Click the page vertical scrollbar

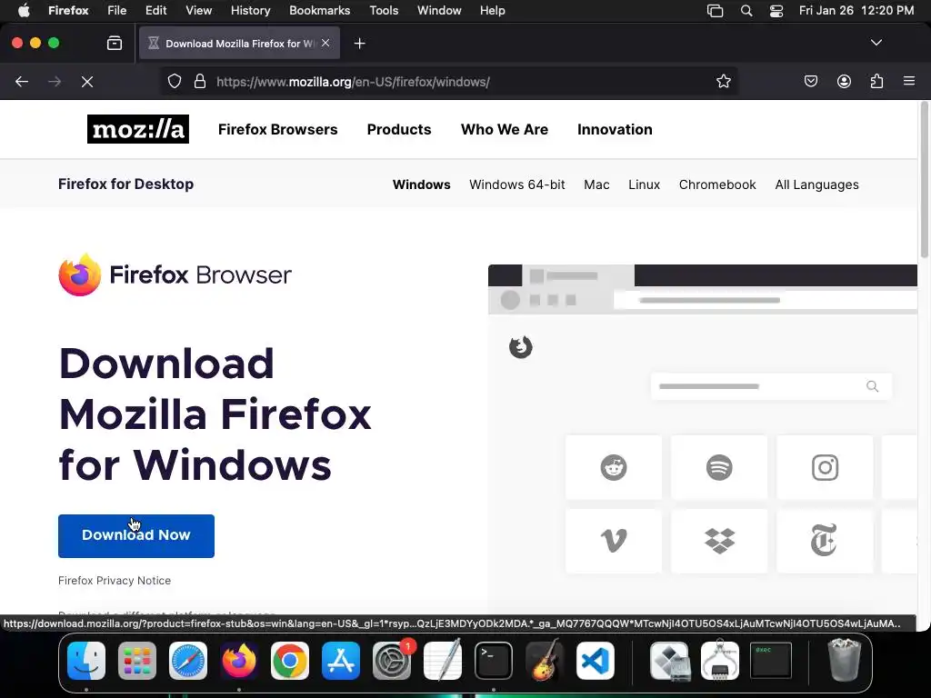point(924,181)
